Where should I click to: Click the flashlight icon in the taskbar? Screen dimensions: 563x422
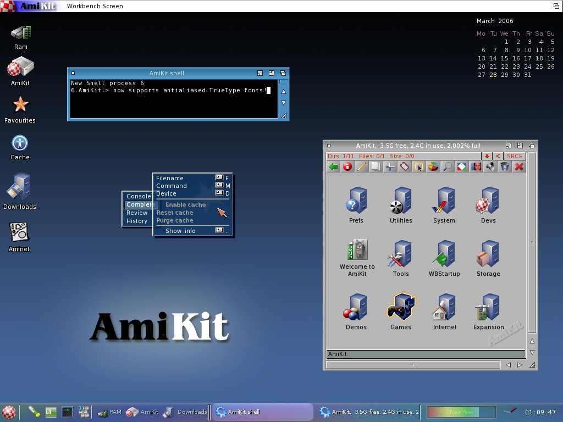(x=34, y=412)
